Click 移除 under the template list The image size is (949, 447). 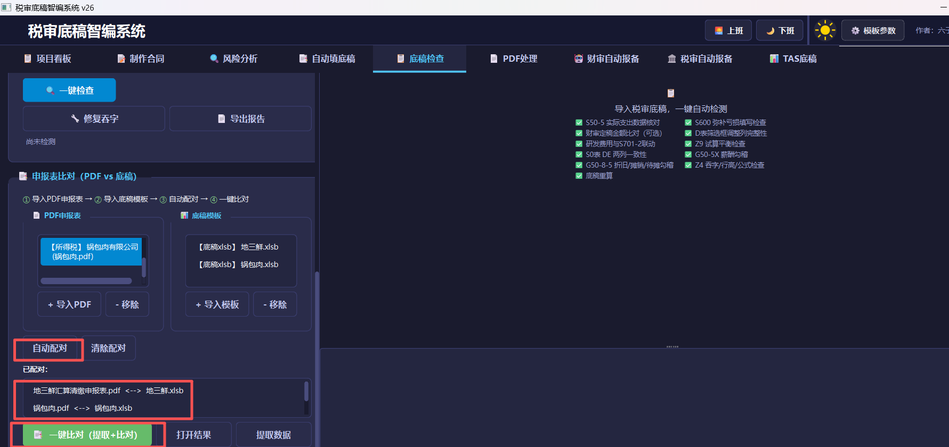[275, 304]
